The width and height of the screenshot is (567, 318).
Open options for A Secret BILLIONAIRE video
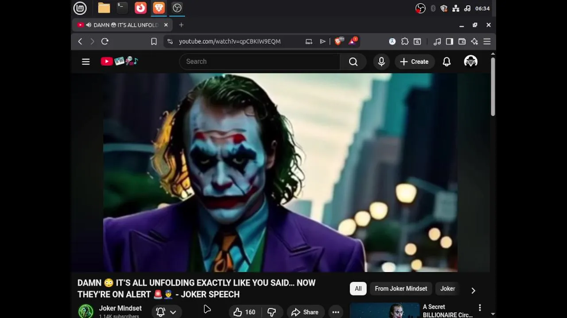[x=480, y=307]
